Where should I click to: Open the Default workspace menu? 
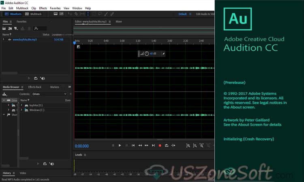190,14
